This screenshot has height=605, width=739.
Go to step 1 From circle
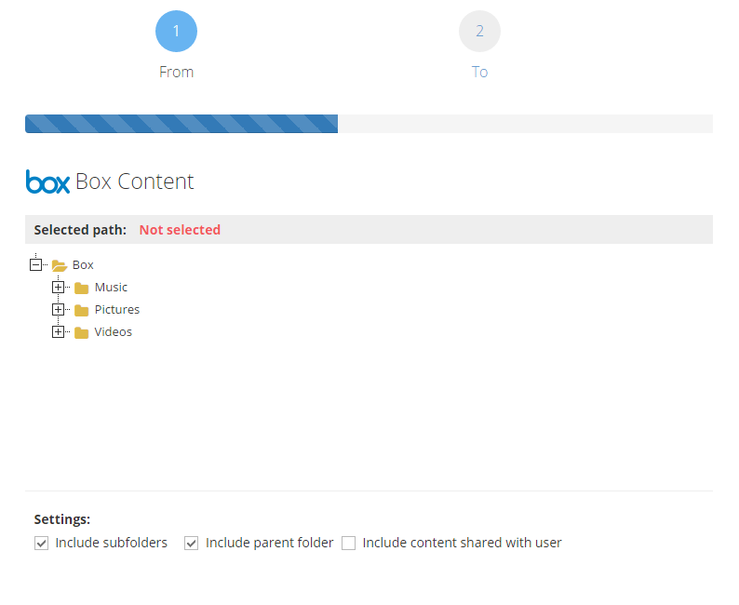coord(176,31)
